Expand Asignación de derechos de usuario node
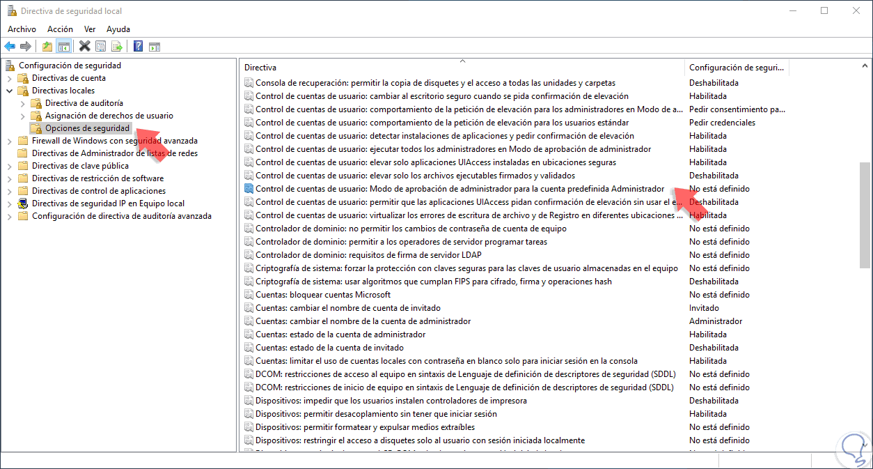 [22, 116]
